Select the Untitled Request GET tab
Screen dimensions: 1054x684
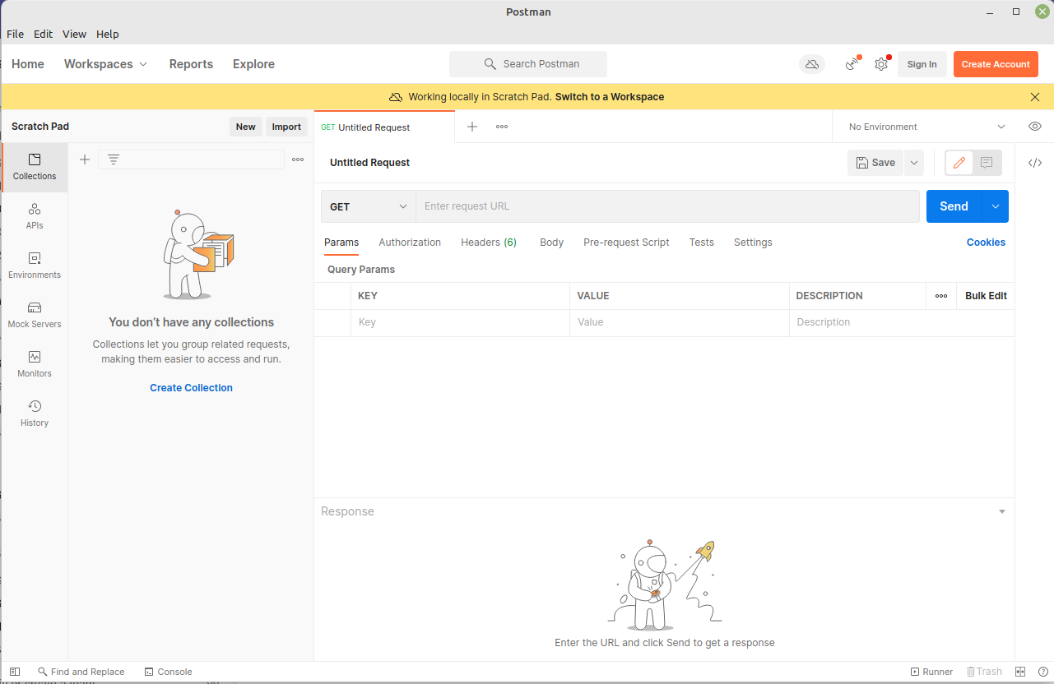[384, 127]
